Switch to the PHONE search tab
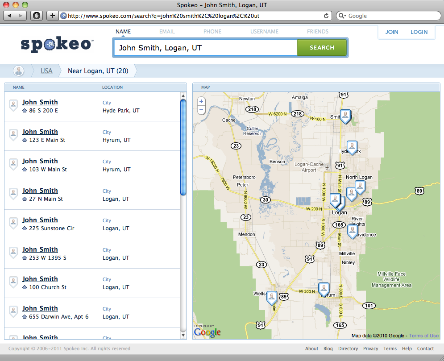Image resolution: width=444 pixels, height=361 pixels. 212,31
